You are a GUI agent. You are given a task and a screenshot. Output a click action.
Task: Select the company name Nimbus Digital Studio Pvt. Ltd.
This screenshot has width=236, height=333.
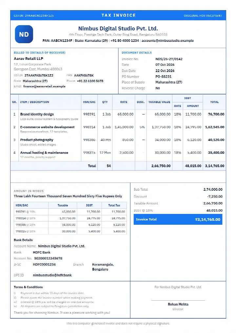(118, 28)
